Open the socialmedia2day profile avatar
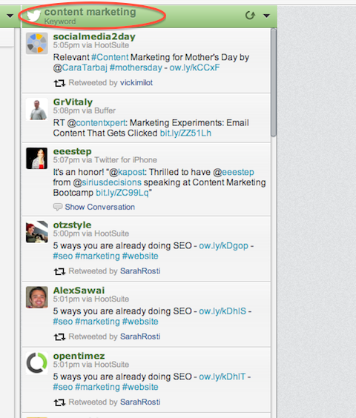This screenshot has height=418, width=356. [37, 44]
